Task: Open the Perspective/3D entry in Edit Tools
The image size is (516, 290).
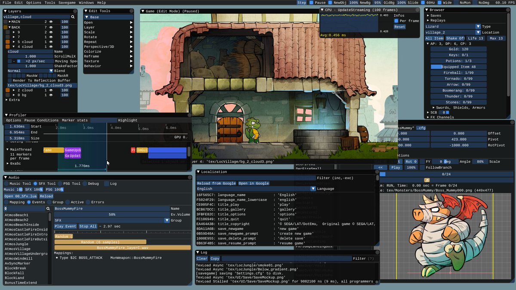Action: coord(99,46)
